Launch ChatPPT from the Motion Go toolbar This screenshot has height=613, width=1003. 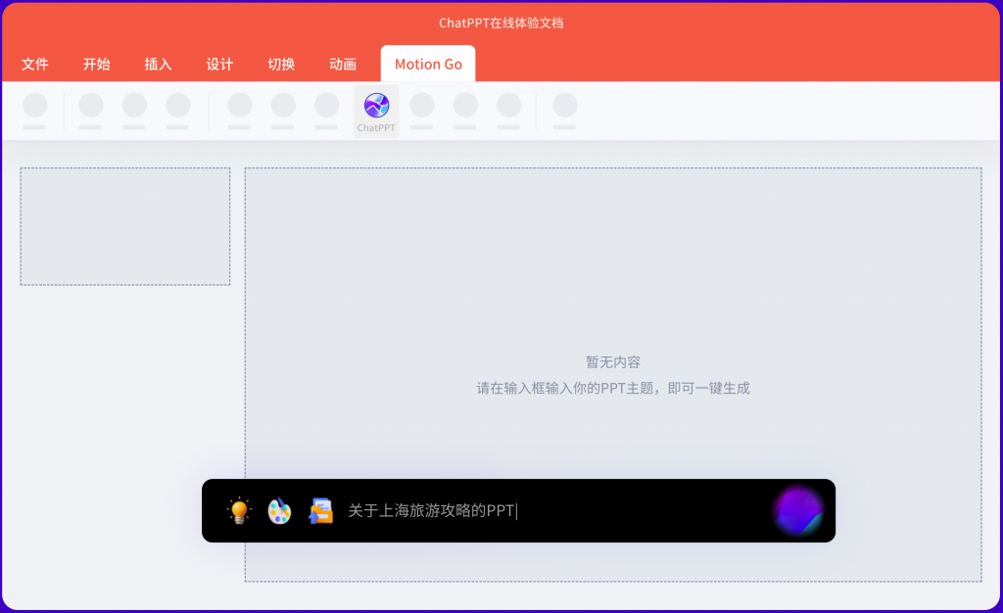pyautogui.click(x=376, y=110)
